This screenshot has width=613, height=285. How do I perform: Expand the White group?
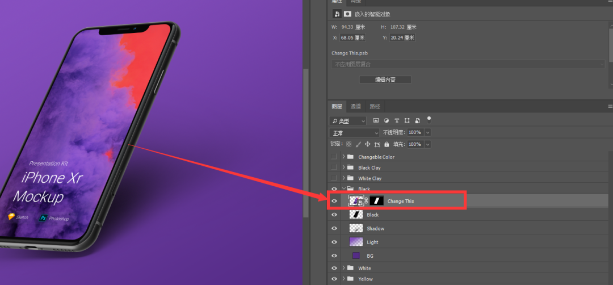(x=343, y=268)
